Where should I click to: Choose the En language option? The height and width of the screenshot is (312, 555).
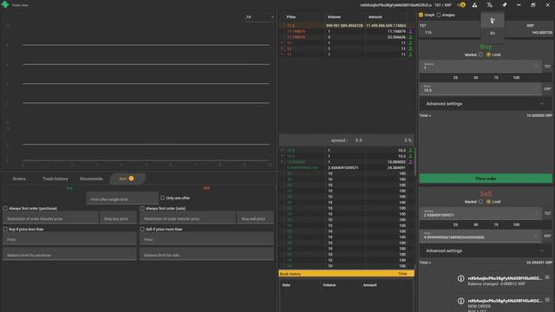tap(493, 33)
